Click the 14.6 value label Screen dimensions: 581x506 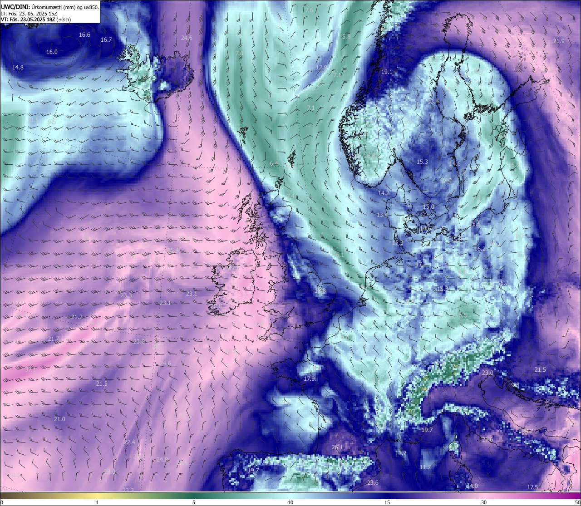point(455,164)
